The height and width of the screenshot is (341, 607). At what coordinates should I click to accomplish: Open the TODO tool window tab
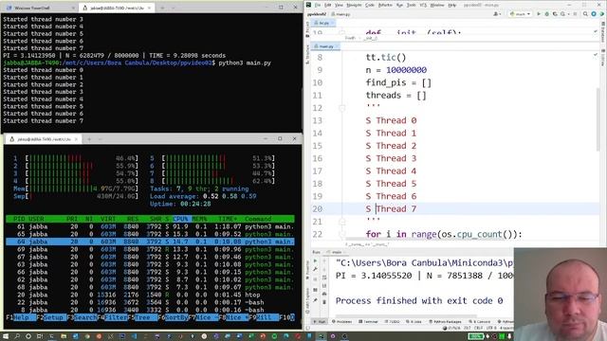pos(392,322)
